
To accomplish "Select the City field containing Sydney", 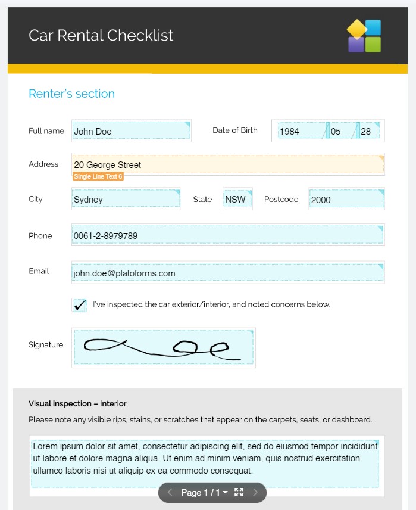I will coord(126,200).
